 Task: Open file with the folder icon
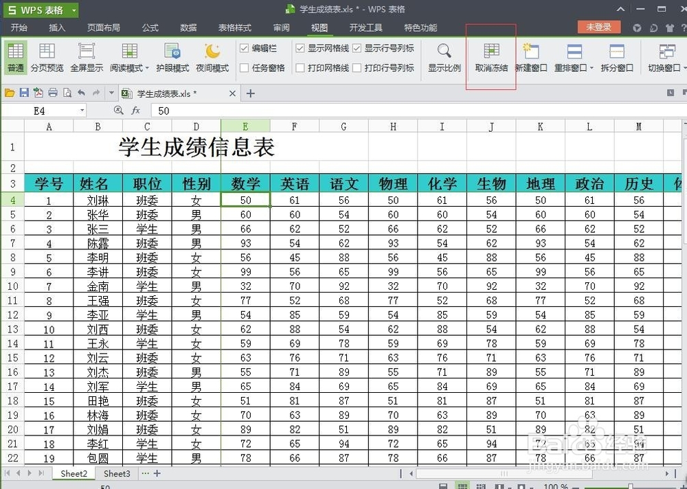10,93
